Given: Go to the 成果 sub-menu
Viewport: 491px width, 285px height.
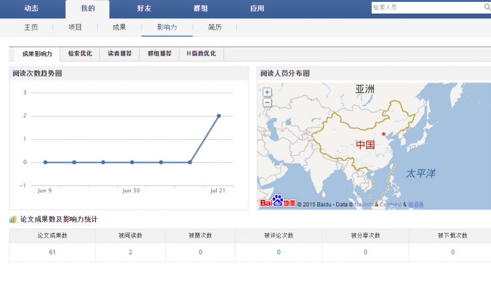Looking at the screenshot, I should pyautogui.click(x=119, y=27).
